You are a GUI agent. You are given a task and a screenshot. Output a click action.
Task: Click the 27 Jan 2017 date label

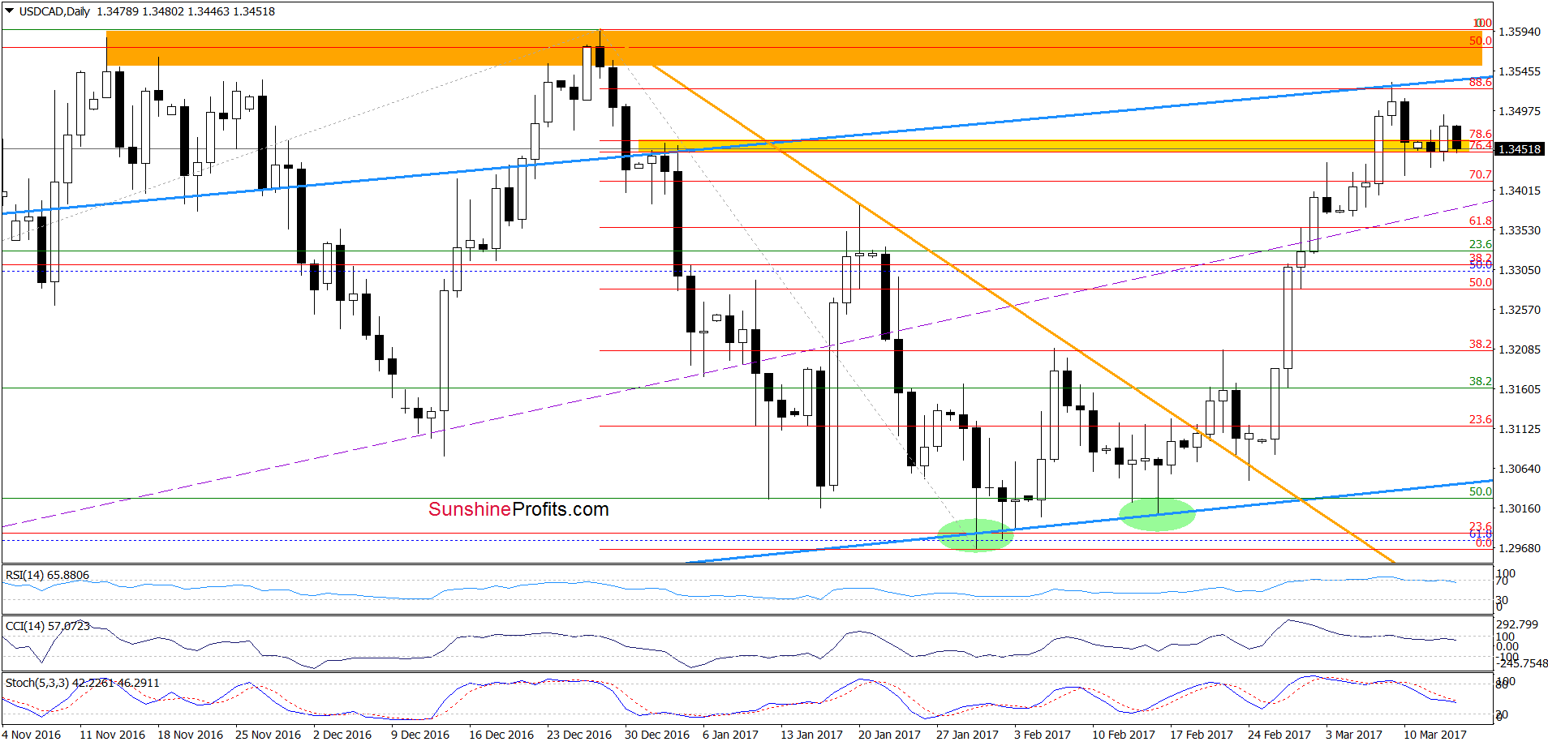click(x=967, y=735)
